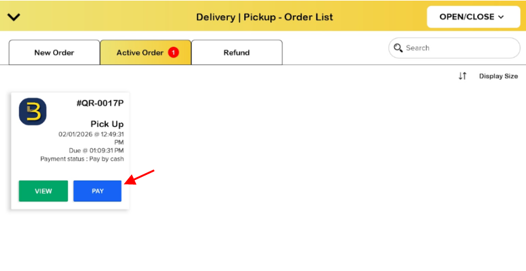Open the Display Size option
The height and width of the screenshot is (271, 526).
coord(498,76)
